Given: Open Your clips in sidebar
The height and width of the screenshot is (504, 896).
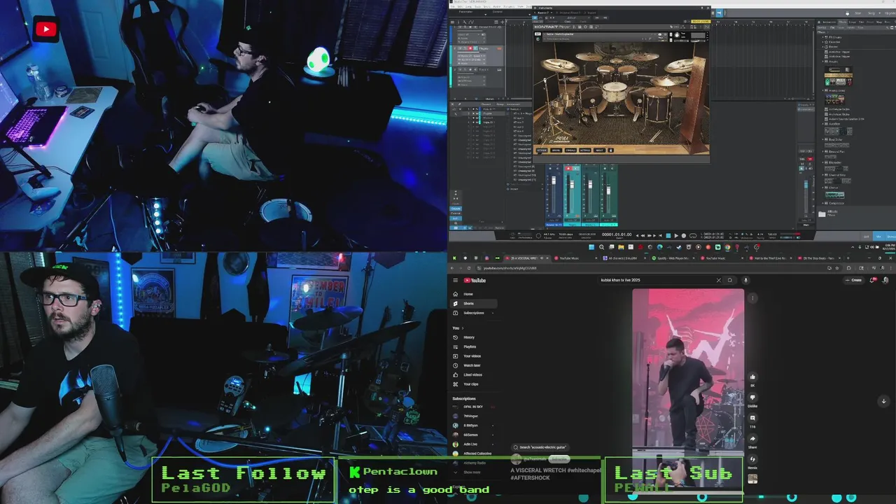Looking at the screenshot, I should coord(471,384).
